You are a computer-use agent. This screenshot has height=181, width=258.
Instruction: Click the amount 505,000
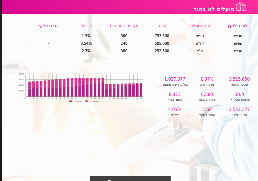coord(162,43)
